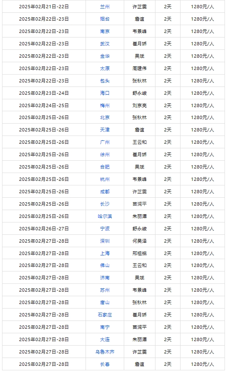
Task: Open the 苏州 link
Action: pos(104,290)
